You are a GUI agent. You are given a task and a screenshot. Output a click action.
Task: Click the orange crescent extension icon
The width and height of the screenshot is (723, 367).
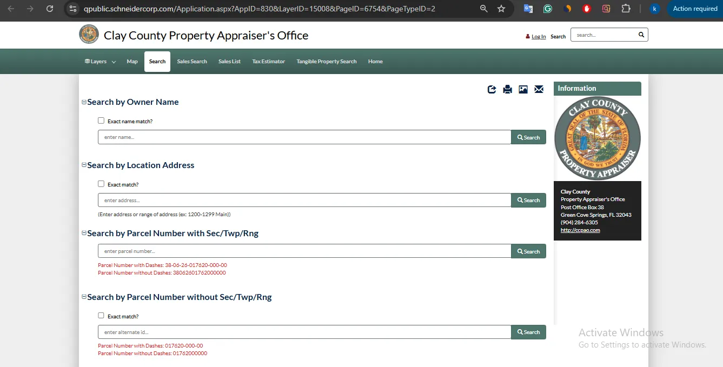567,9
